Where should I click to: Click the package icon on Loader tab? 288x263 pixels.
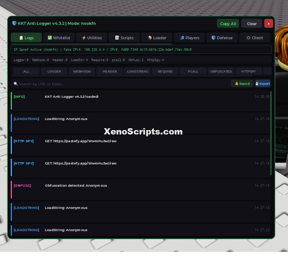[x=150, y=38]
